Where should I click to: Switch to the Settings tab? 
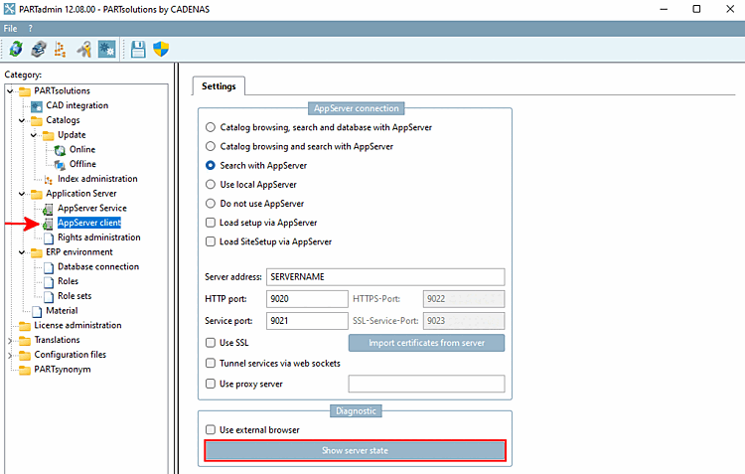(x=219, y=86)
